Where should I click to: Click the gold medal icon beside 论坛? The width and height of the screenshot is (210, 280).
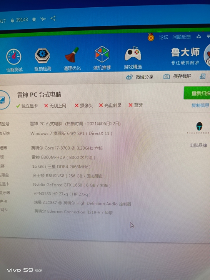point(151,37)
